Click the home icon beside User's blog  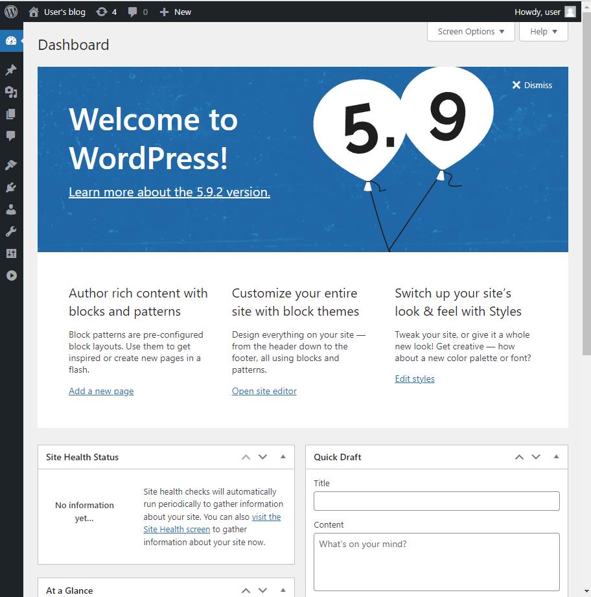coord(34,12)
